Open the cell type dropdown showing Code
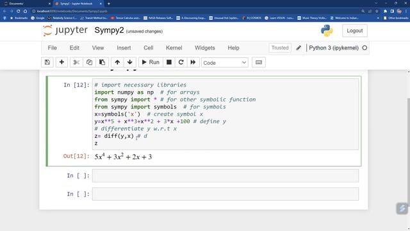 point(225,63)
